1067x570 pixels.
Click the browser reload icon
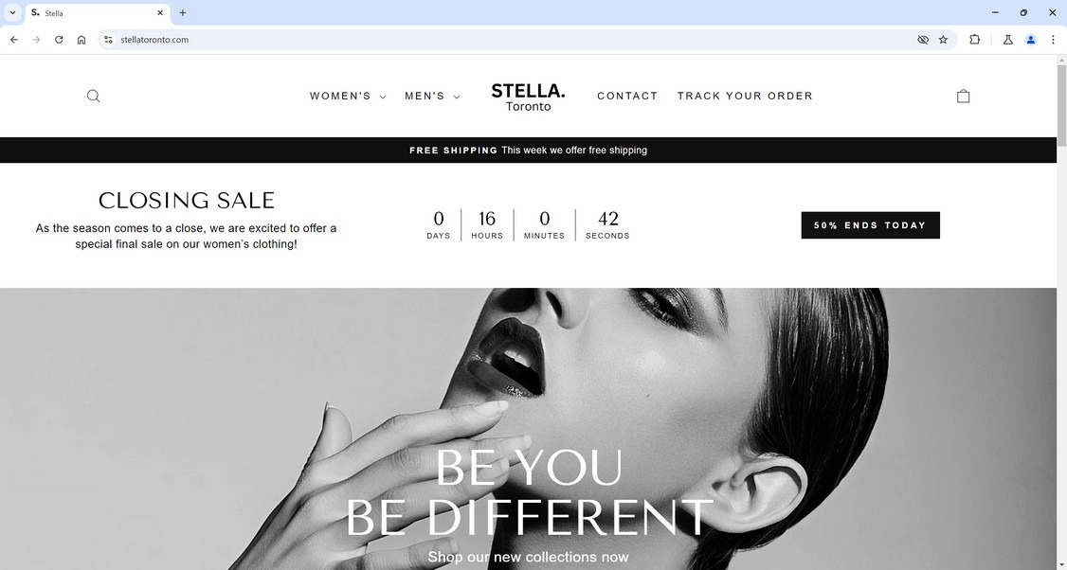point(59,40)
